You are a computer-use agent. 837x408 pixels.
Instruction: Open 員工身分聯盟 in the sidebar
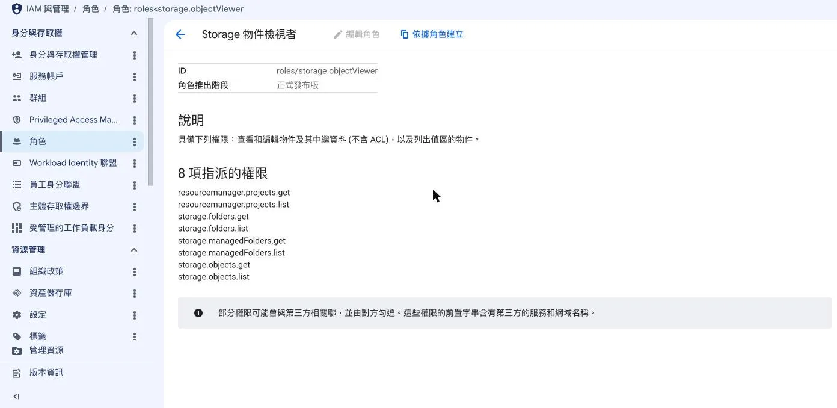click(x=55, y=185)
